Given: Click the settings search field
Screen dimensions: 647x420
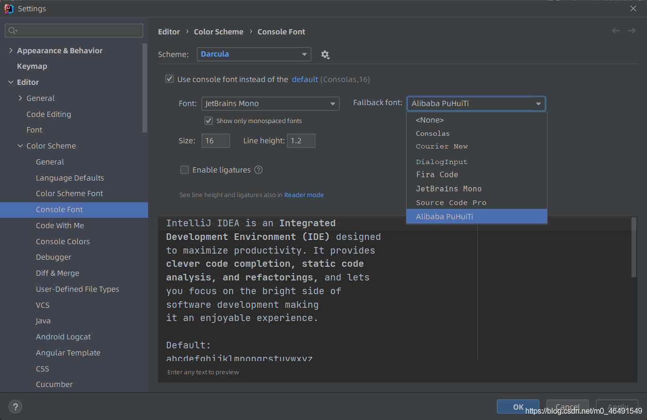Looking at the screenshot, I should [x=74, y=31].
